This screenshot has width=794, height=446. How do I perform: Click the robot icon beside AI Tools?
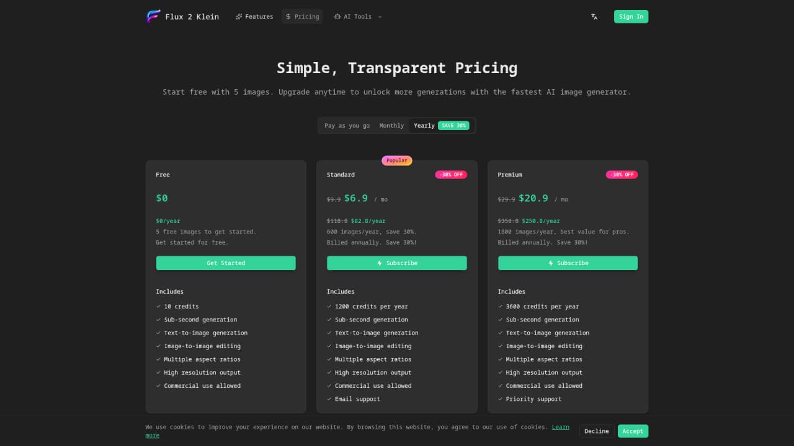tap(337, 17)
